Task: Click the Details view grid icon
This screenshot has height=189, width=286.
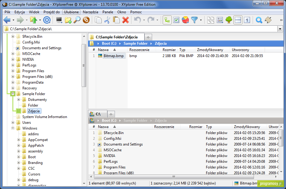Action: pyautogui.click(x=220, y=20)
